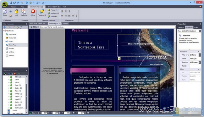Screen dimensions: 204x117
Task: Switch to Source view in the bottom bar
Action: coord(34,113)
